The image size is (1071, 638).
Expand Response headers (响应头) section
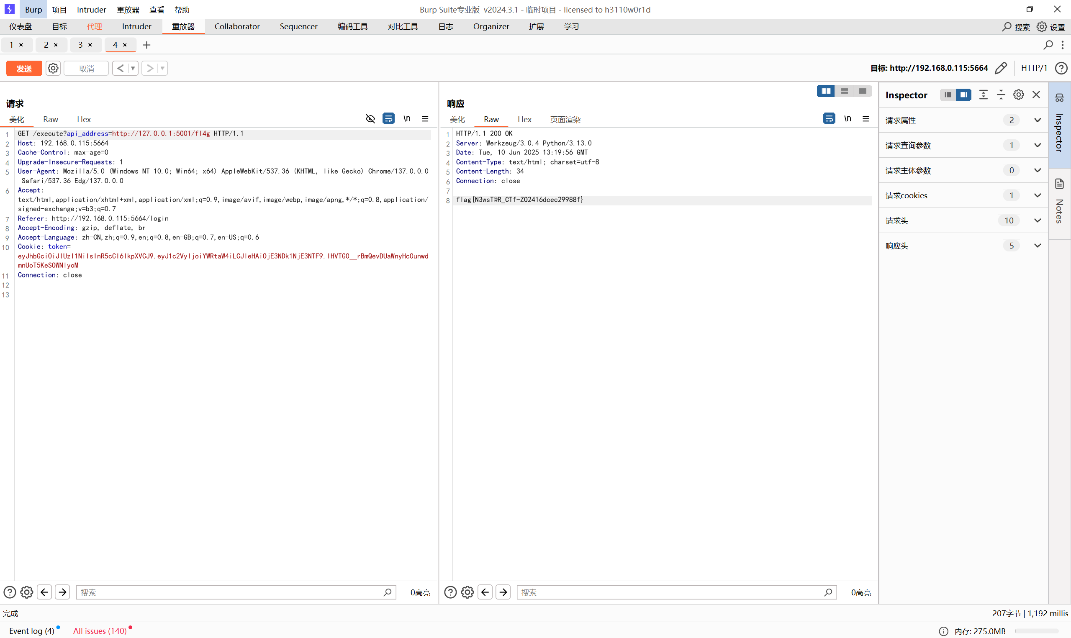point(963,246)
